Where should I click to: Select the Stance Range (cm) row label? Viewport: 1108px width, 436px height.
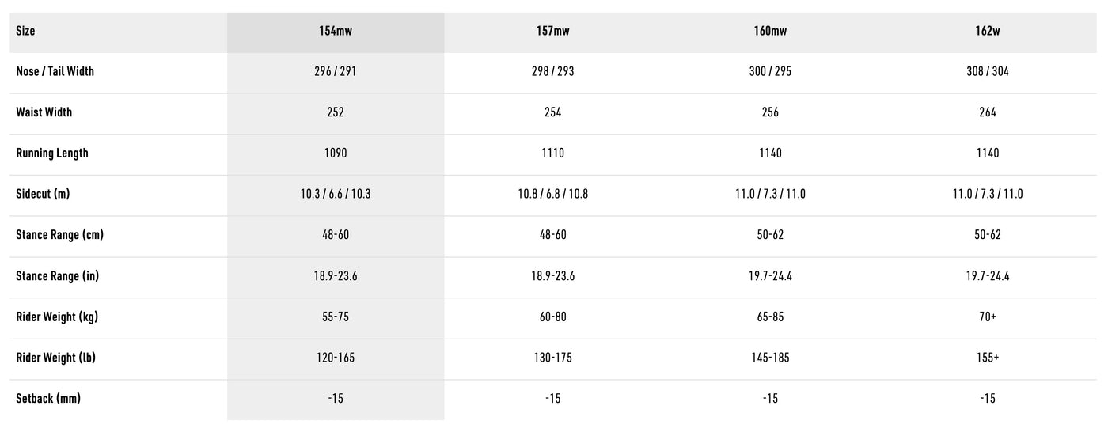(60, 235)
